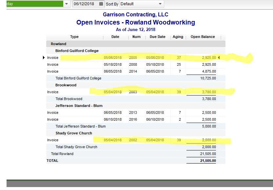The width and height of the screenshot is (273, 190).
Task: Click the resize handle after Type column
Action: 103,37
